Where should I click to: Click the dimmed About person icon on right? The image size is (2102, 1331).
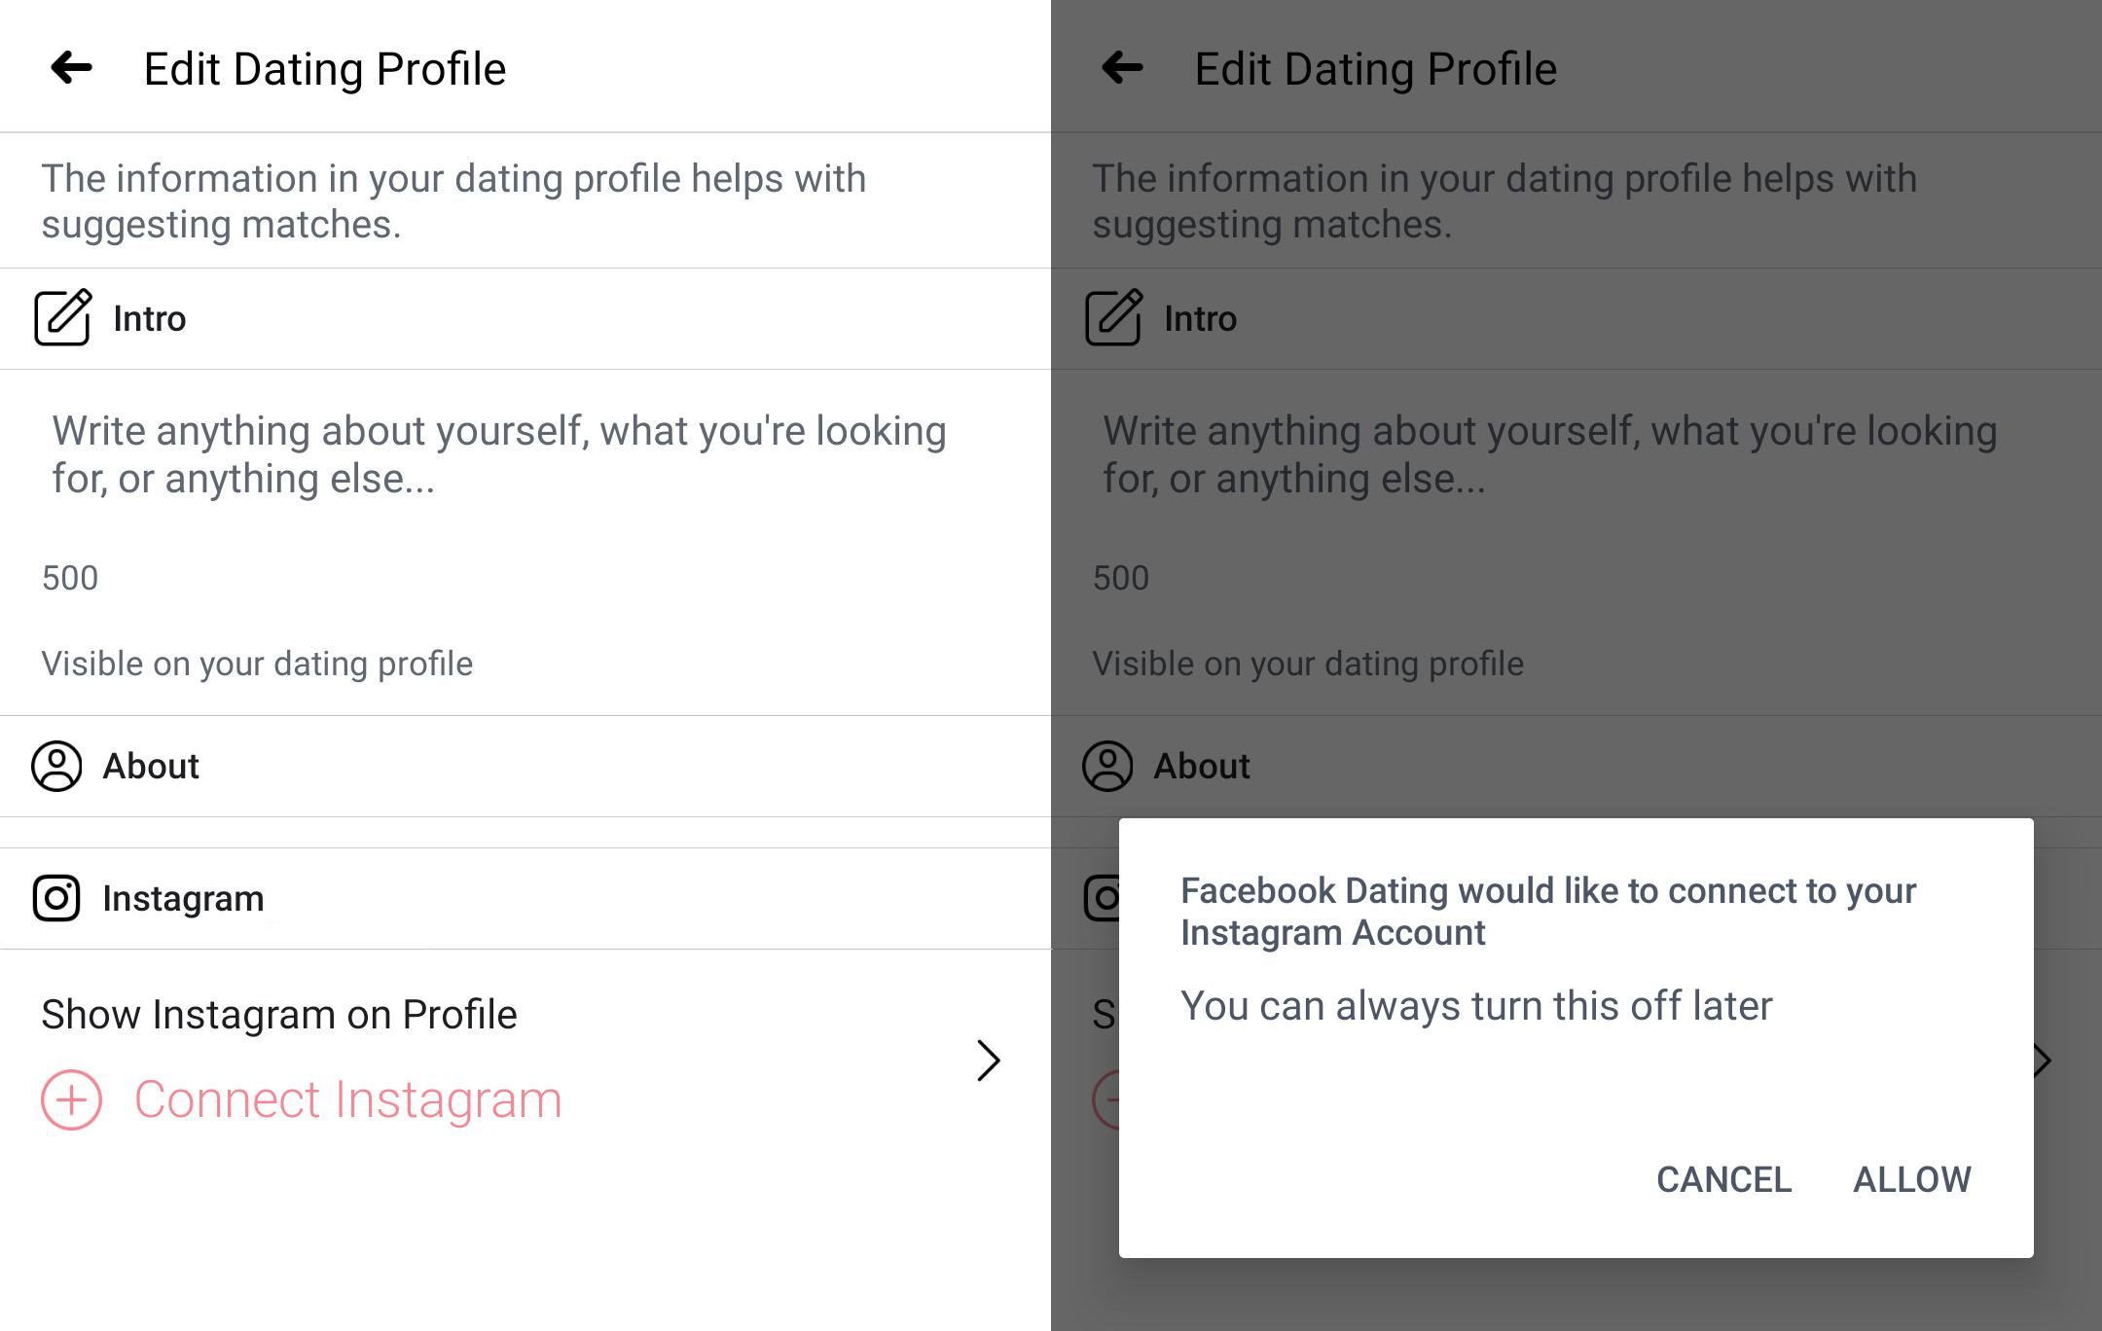click(1107, 766)
